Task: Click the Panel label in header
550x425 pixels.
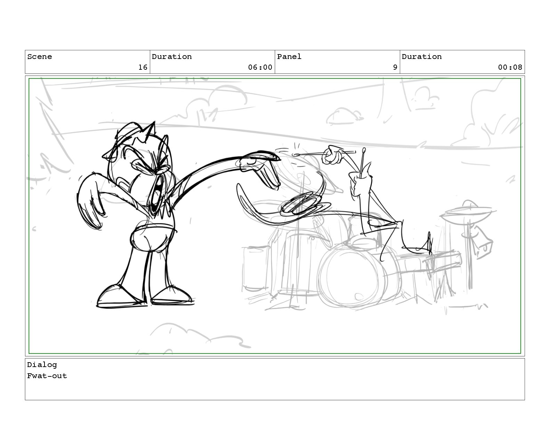Action: point(289,57)
